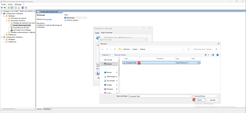Image resolution: width=246 pixels, height=113 pixels.
Task: Click the Propriétés link in the details pane
Action: pyautogui.click(x=48, y=19)
